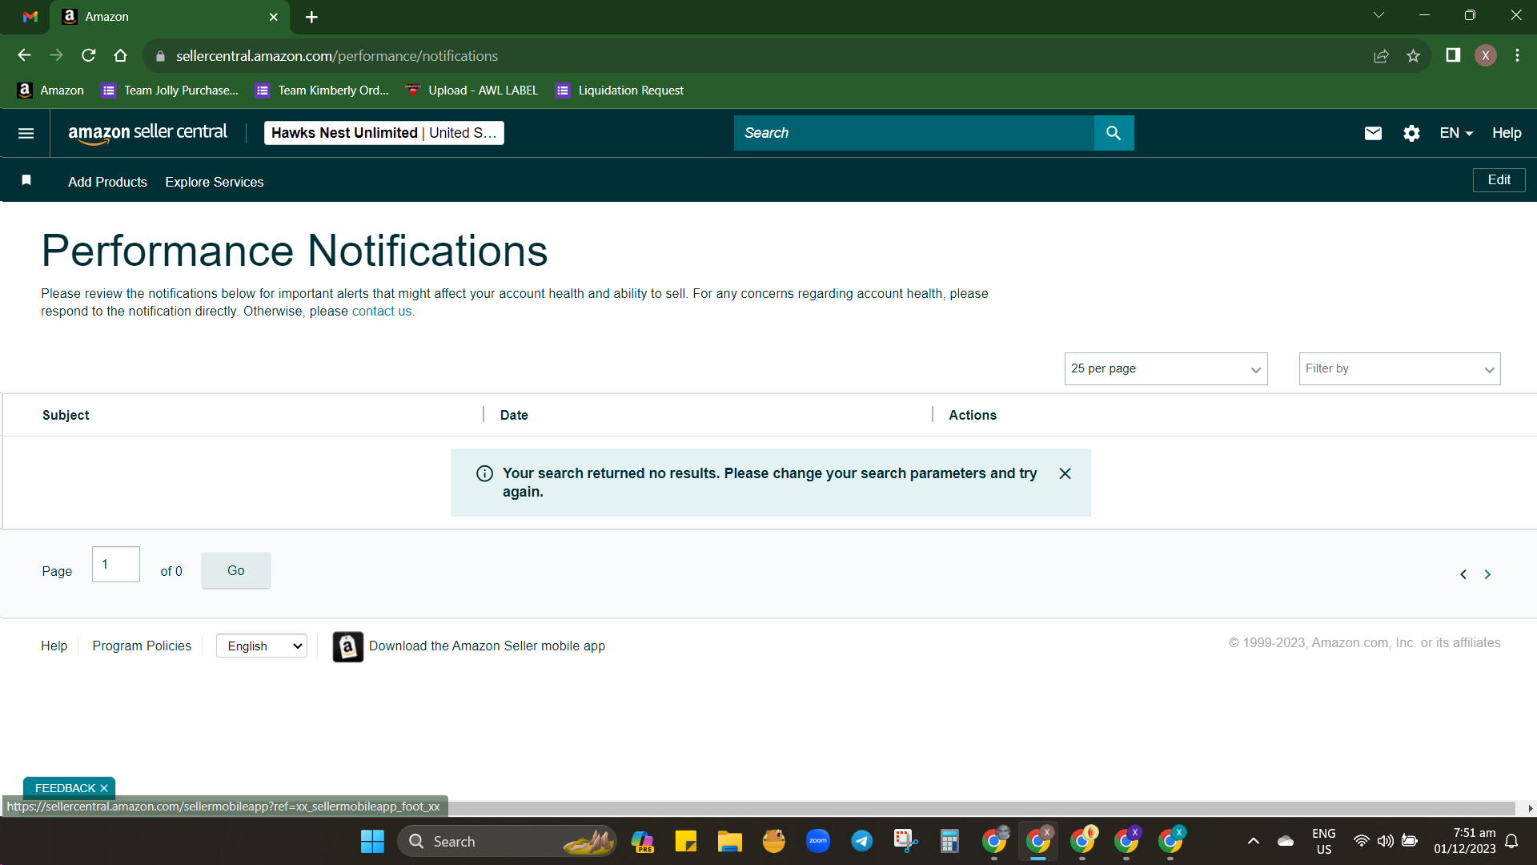Screen dimensions: 1537x865
Task: Open Add Products
Action: pos(107,182)
